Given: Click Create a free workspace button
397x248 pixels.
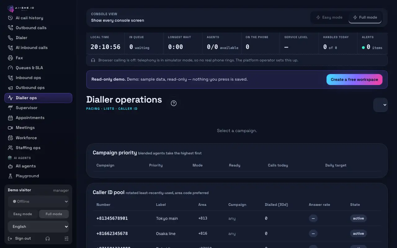Looking at the screenshot, I should pyautogui.click(x=355, y=80).
